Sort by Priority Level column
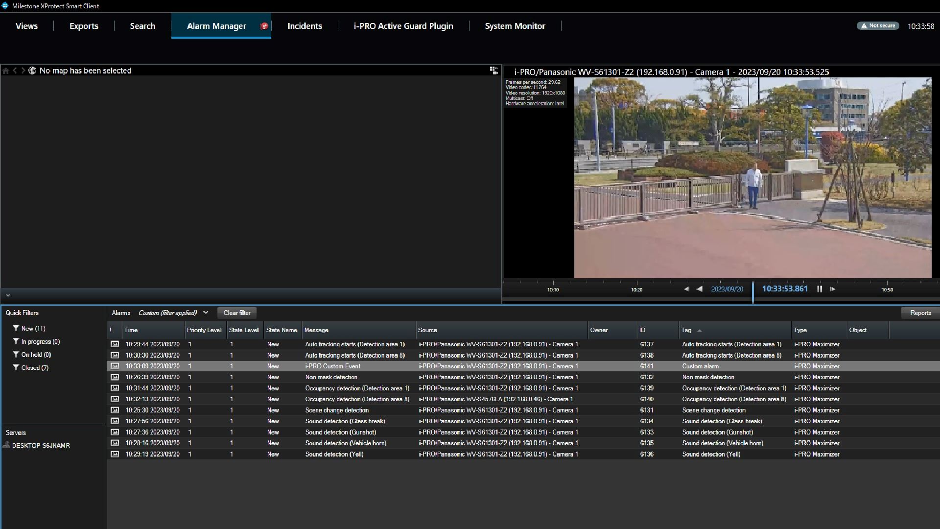Viewport: 940px width, 529px height. coord(205,330)
